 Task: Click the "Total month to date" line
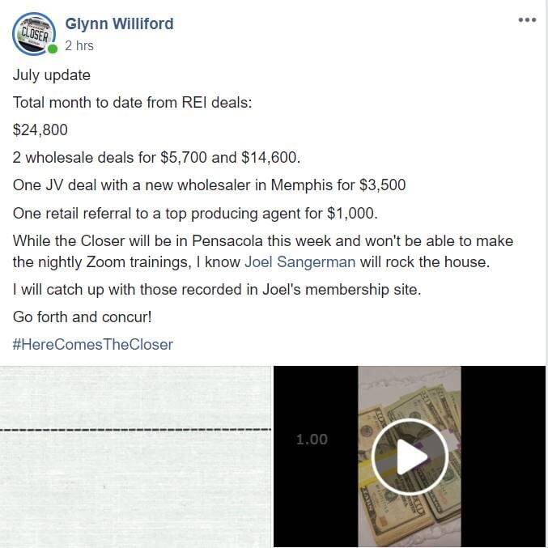133,103
